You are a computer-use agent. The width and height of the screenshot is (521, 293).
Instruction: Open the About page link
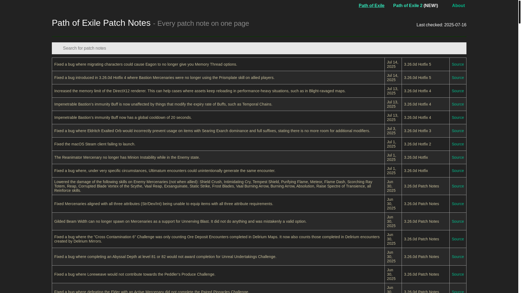click(458, 5)
